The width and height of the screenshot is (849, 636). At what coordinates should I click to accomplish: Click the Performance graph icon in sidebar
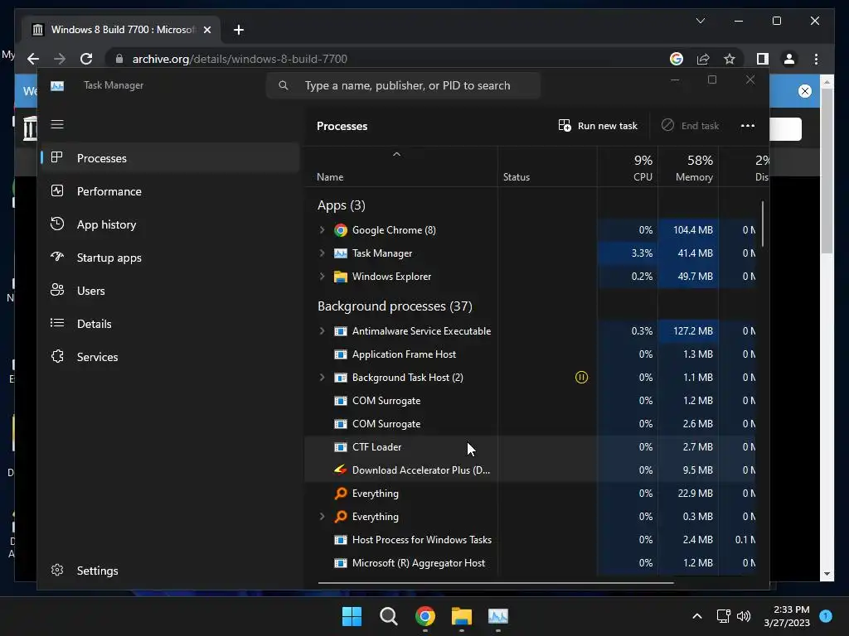(57, 191)
